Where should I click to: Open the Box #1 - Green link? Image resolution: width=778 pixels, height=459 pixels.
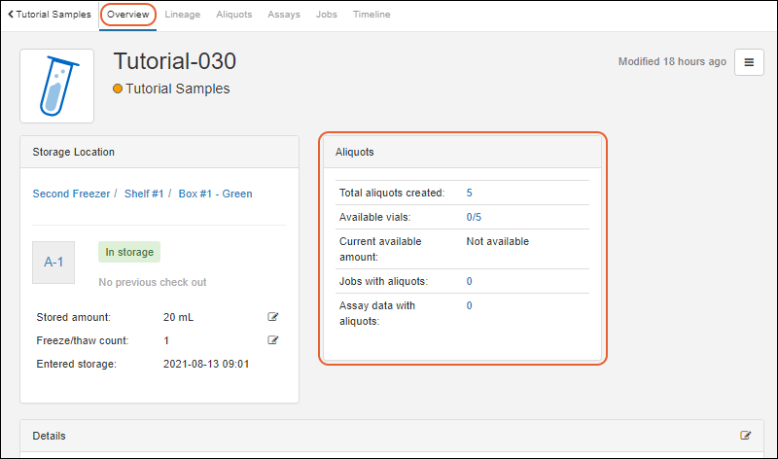[x=215, y=194]
